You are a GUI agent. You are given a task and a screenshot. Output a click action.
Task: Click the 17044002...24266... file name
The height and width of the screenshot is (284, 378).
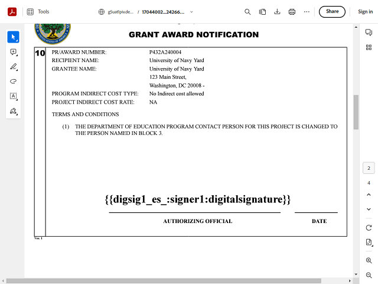(x=163, y=12)
